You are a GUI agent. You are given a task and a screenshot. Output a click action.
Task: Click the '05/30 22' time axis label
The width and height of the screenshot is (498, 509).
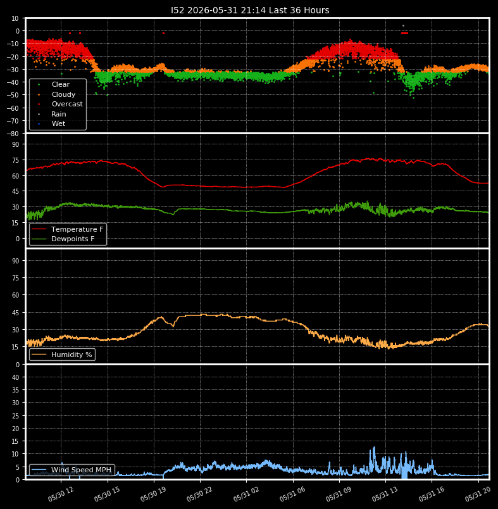[199, 494]
